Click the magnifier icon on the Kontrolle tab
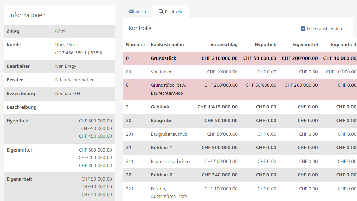The image size is (357, 201). [161, 11]
